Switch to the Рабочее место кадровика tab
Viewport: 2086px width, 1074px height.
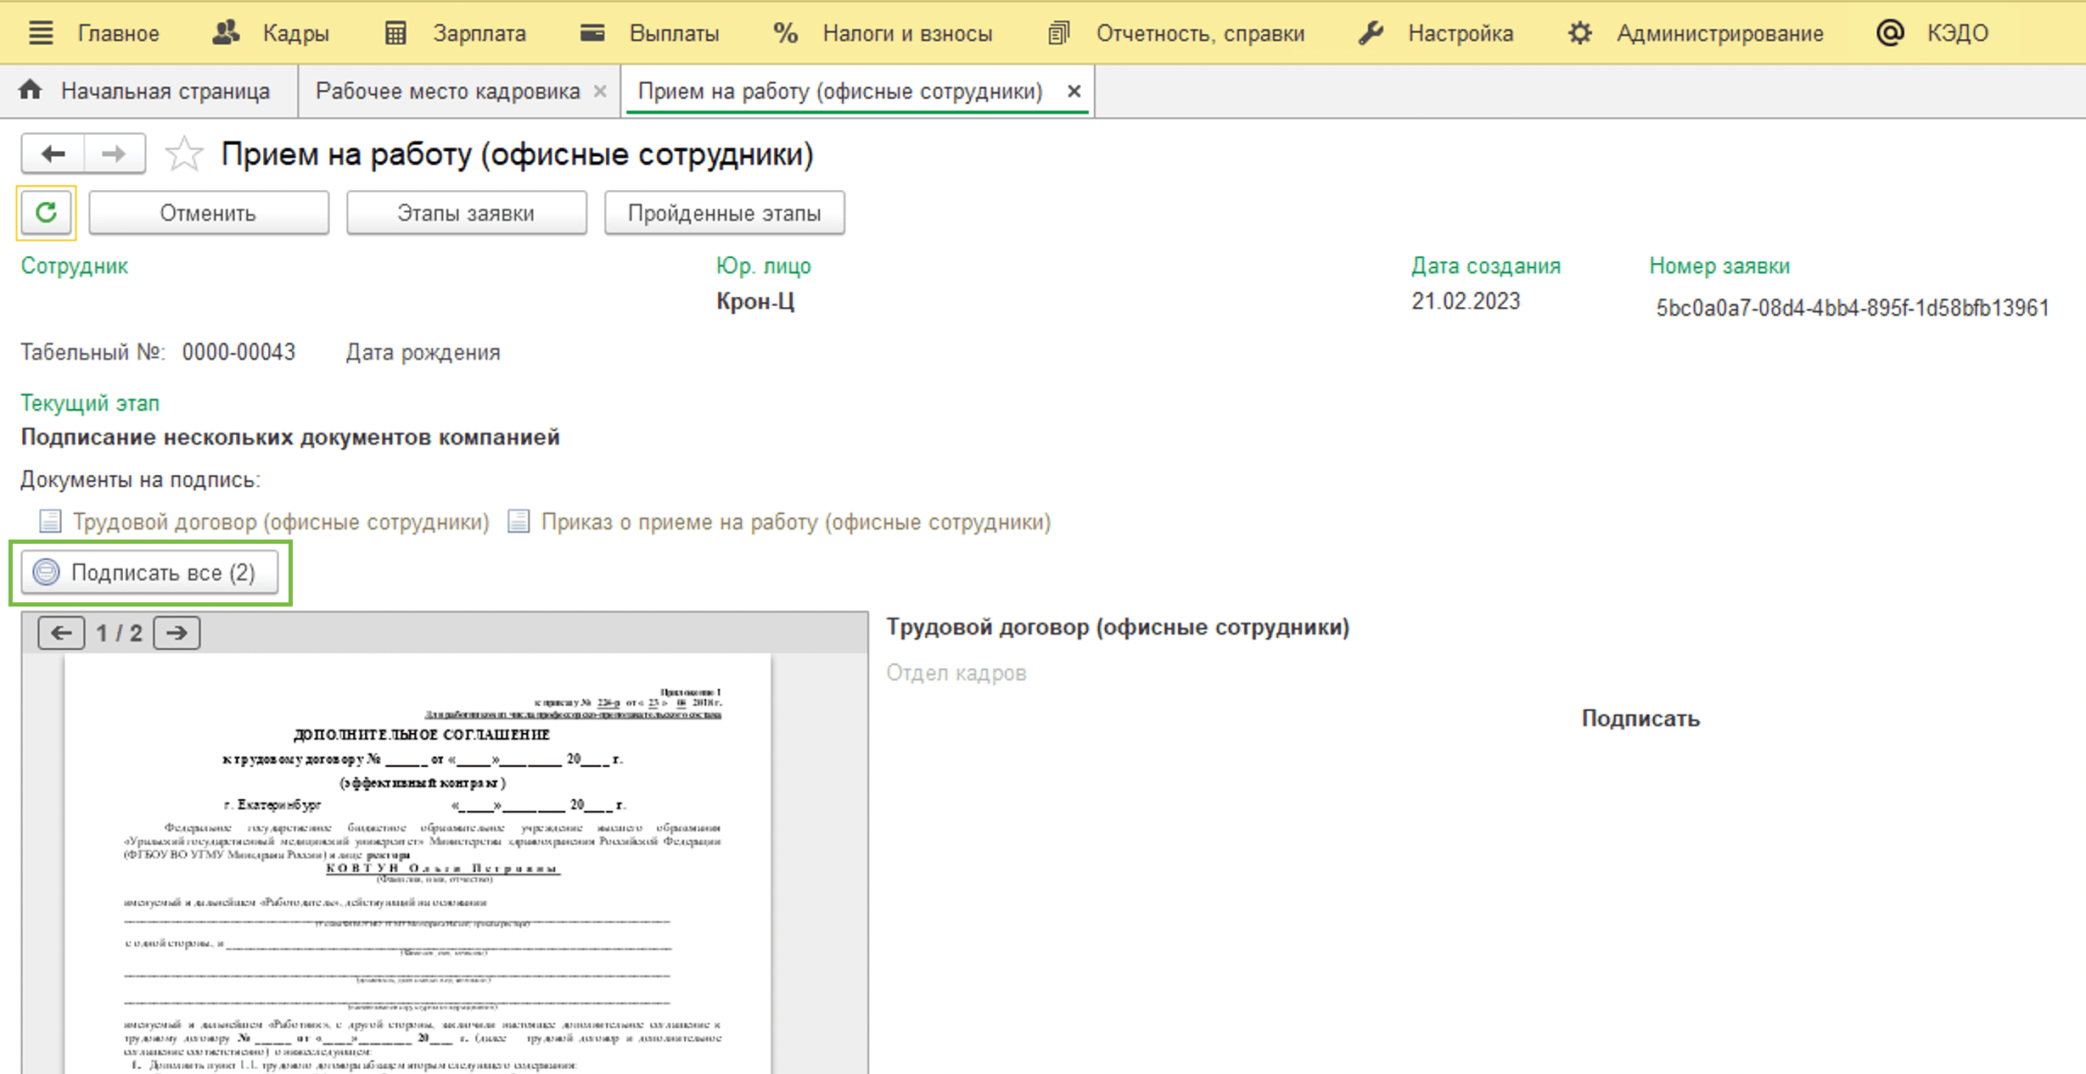tap(447, 91)
